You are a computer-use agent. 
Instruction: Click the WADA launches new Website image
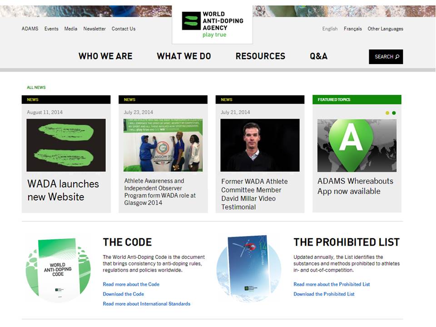[x=66, y=144]
